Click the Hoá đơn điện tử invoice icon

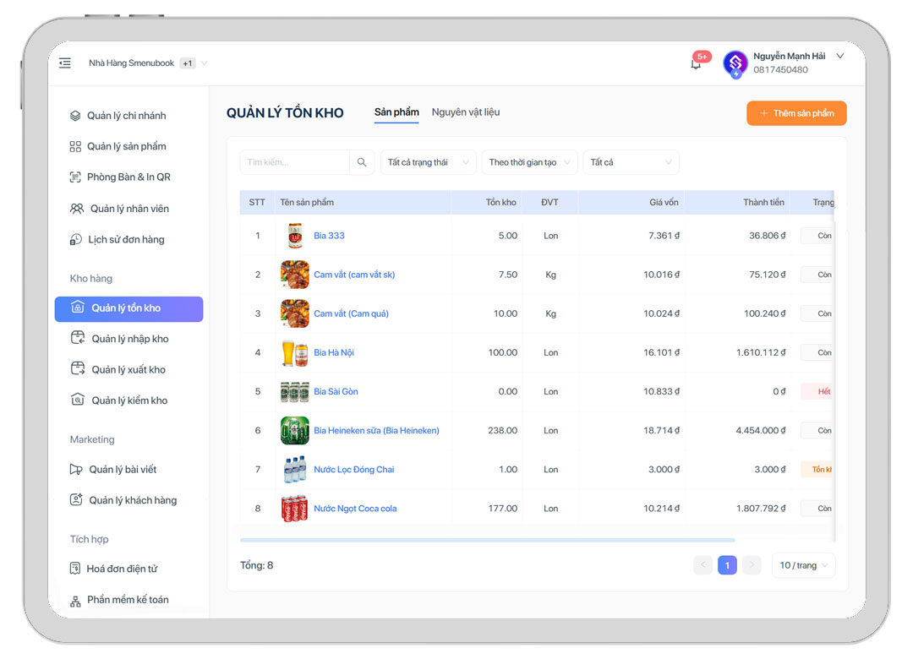[75, 569]
